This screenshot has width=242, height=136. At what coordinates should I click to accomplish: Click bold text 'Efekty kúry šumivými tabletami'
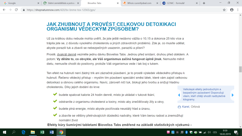[119, 125]
